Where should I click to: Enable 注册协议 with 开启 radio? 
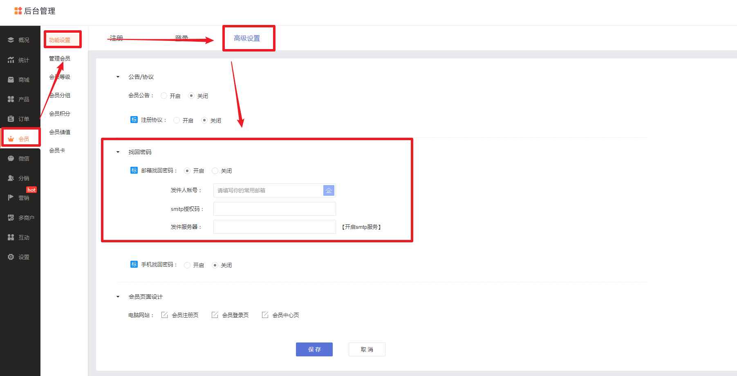pos(177,120)
